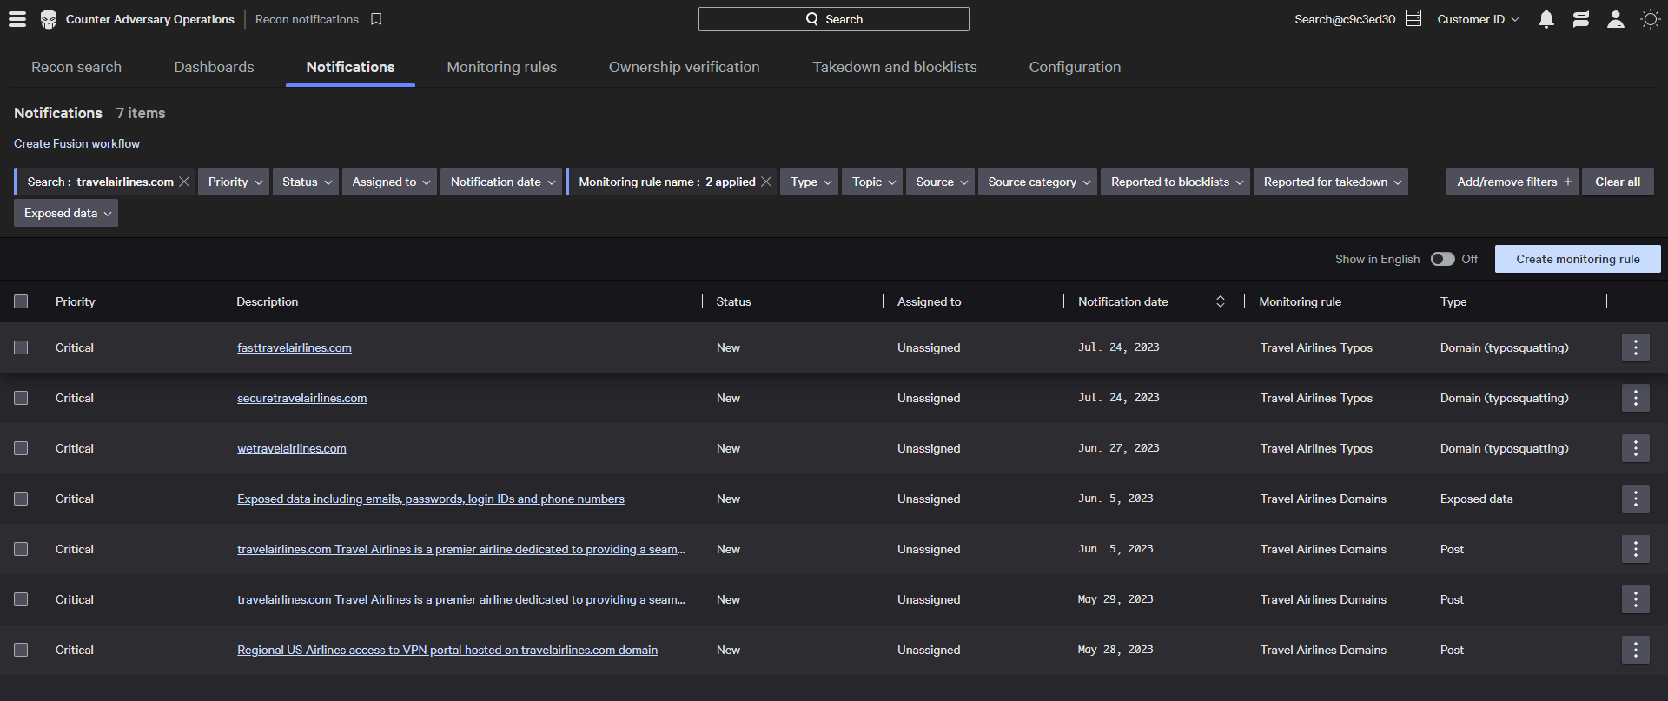The height and width of the screenshot is (701, 1668).
Task: Open securetravelairlines.com notification link
Action: (x=301, y=398)
